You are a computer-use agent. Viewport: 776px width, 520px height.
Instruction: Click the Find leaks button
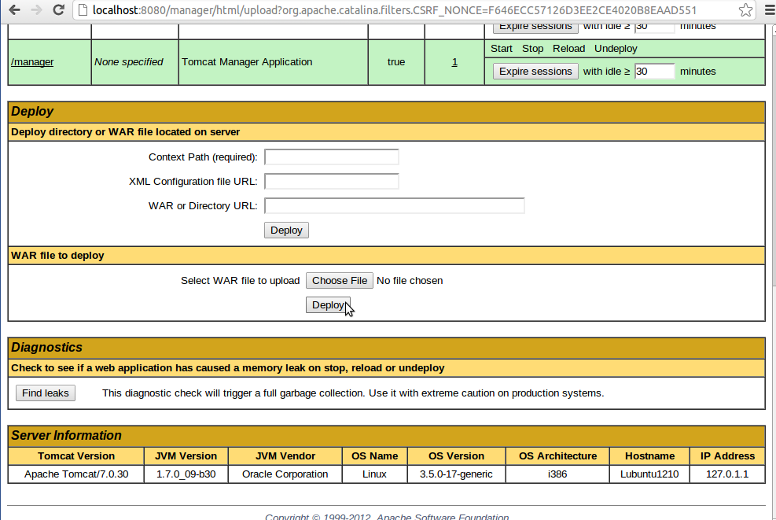pyautogui.click(x=46, y=393)
